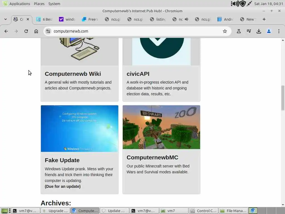Open the media controls toolbar icon
This screenshot has height=214, width=285.
(x=249, y=31)
